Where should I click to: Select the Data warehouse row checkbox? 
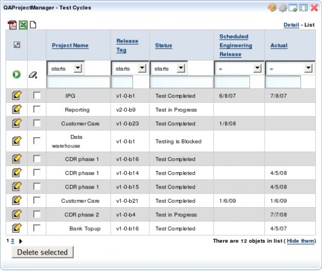pos(37,141)
